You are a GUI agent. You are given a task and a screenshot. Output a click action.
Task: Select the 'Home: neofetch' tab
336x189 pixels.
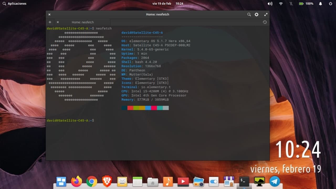click(83, 22)
